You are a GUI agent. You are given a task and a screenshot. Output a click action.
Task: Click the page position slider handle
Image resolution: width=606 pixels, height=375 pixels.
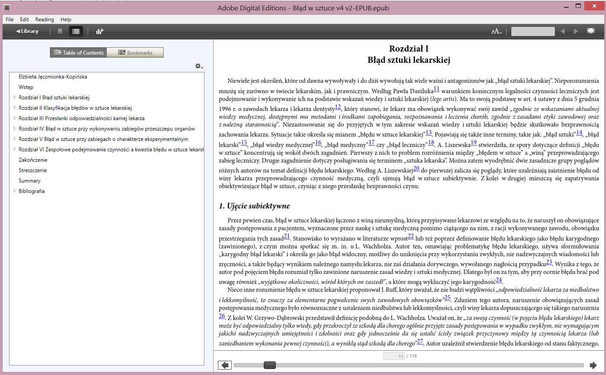click(270, 365)
